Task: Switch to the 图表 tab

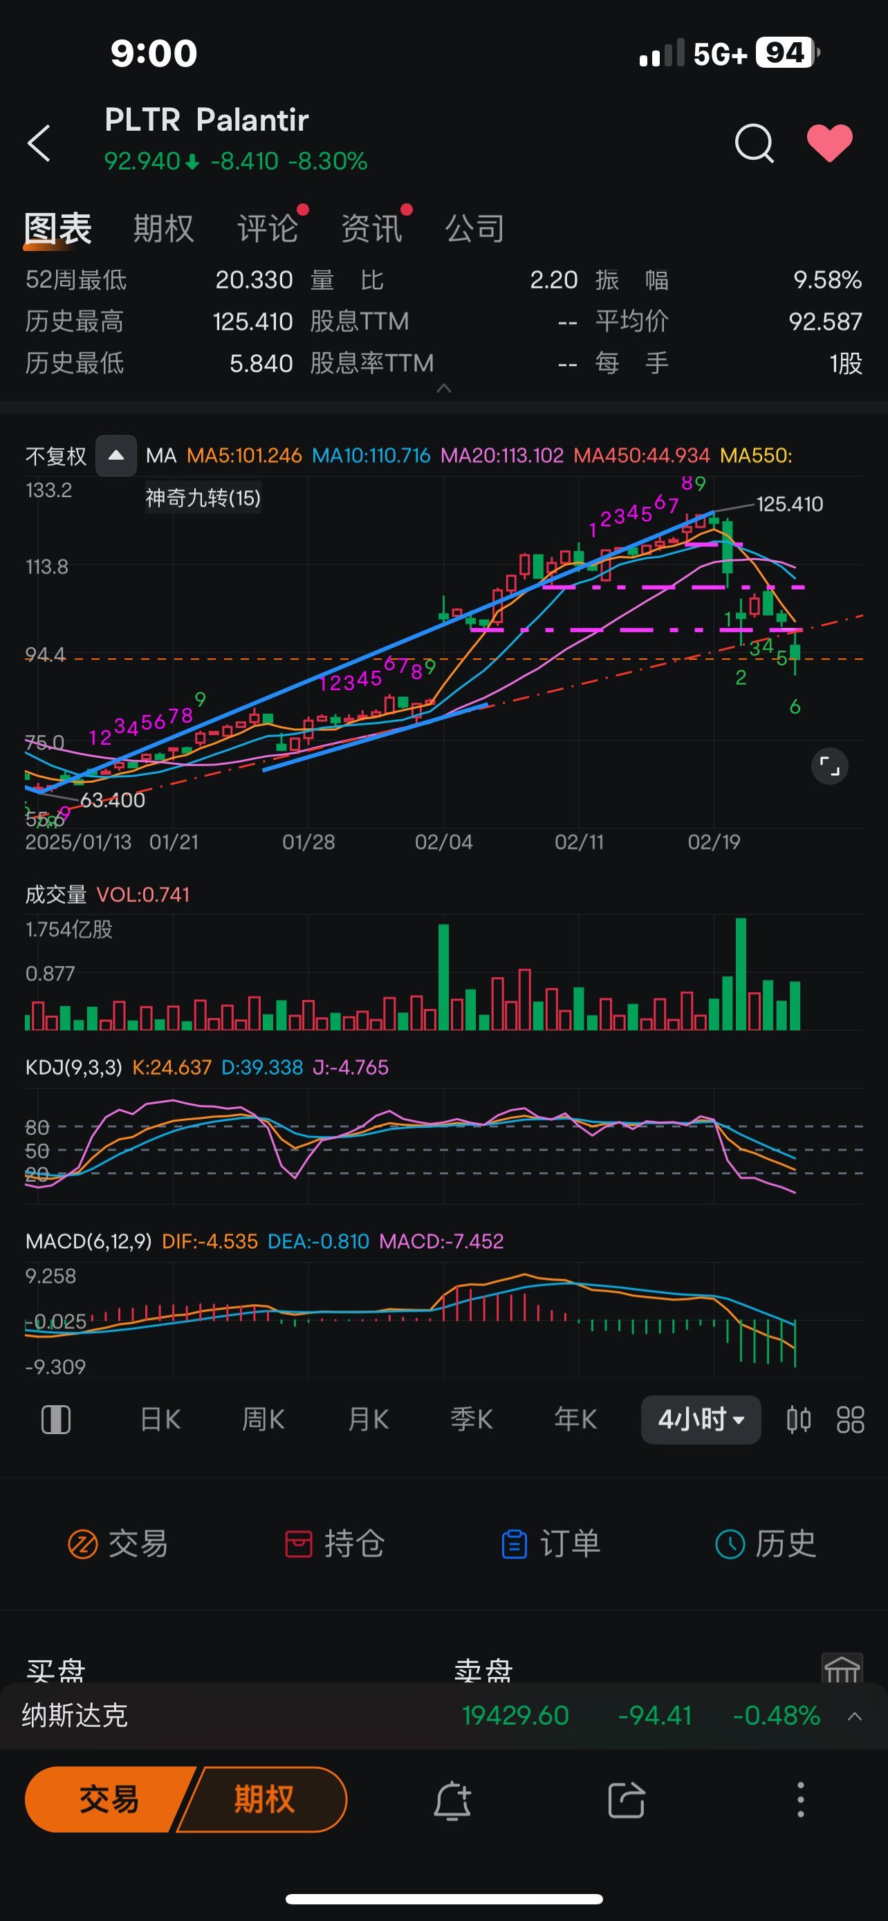Action: pos(57,228)
